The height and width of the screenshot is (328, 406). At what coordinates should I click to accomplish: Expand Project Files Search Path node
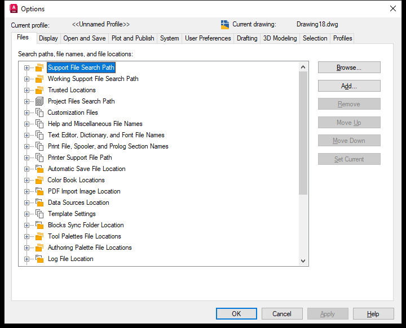[x=27, y=101]
